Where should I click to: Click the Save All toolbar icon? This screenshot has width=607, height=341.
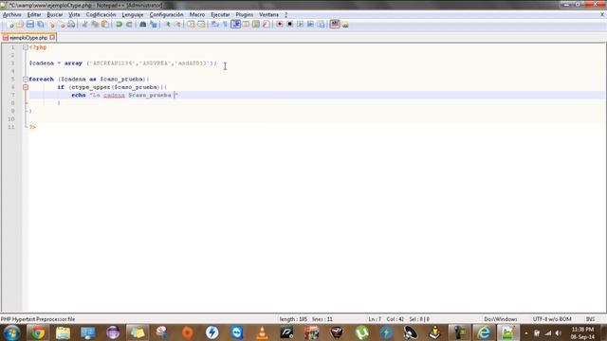pos(40,25)
